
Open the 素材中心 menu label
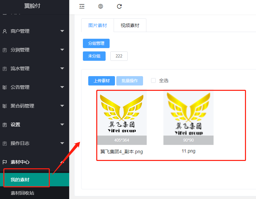click(20, 162)
